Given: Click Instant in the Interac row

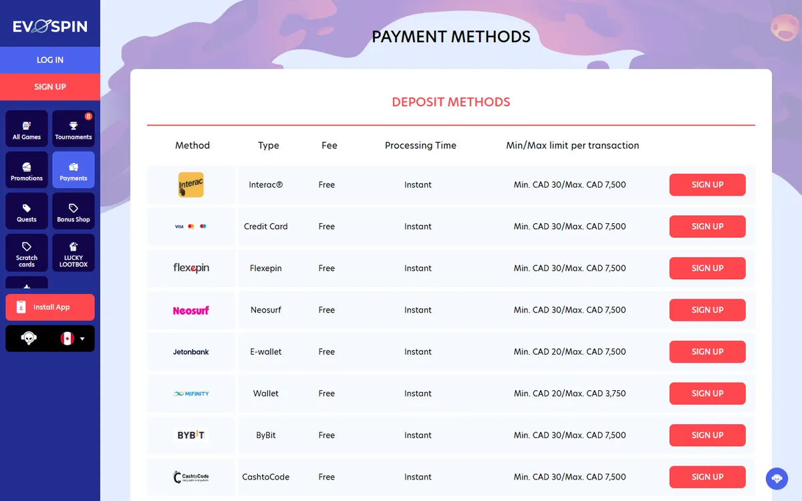Looking at the screenshot, I should [418, 185].
